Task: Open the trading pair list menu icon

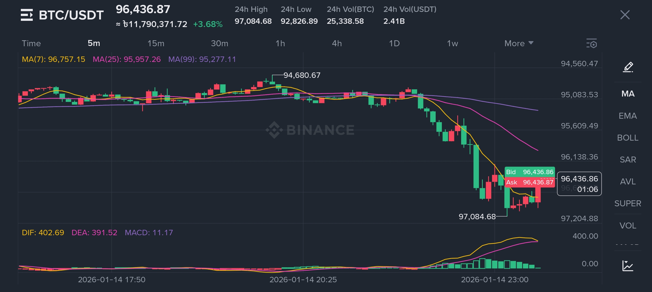Action: [27, 15]
